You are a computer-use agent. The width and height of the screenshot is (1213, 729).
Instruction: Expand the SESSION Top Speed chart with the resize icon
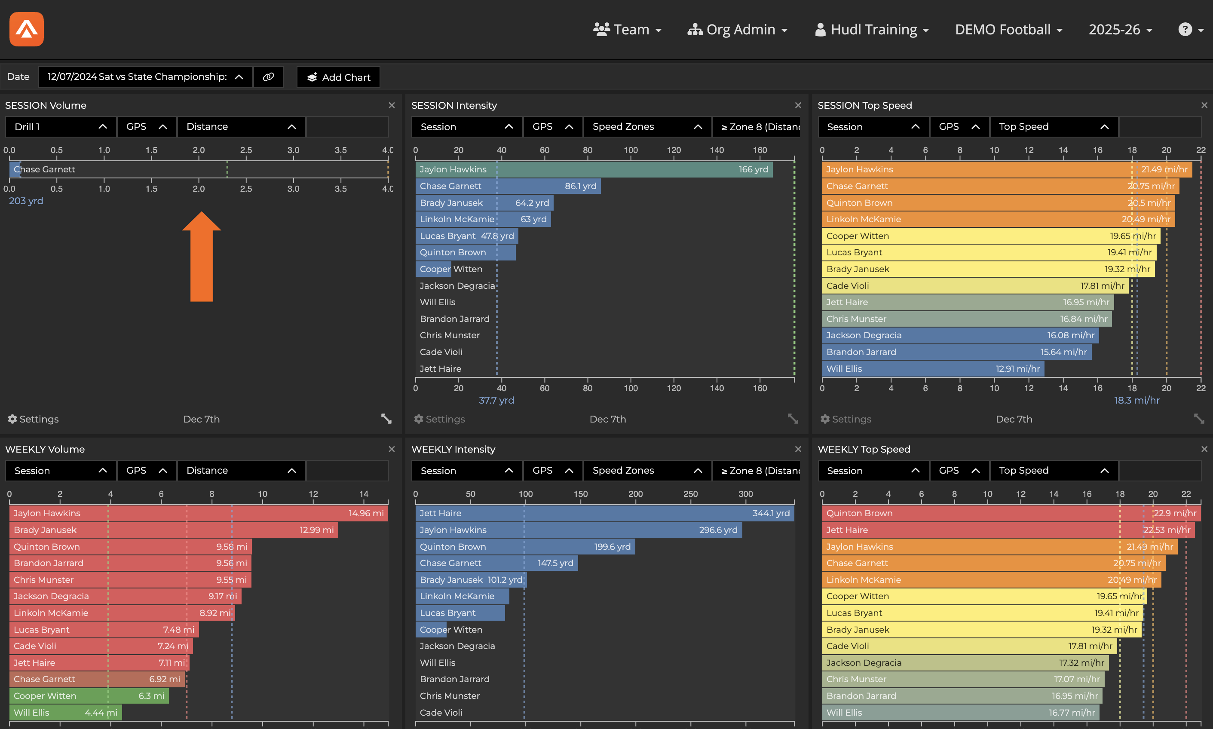coord(1199,419)
